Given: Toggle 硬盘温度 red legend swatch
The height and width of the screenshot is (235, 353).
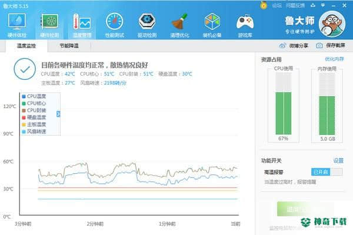Looking at the screenshot, I should 24,117.
